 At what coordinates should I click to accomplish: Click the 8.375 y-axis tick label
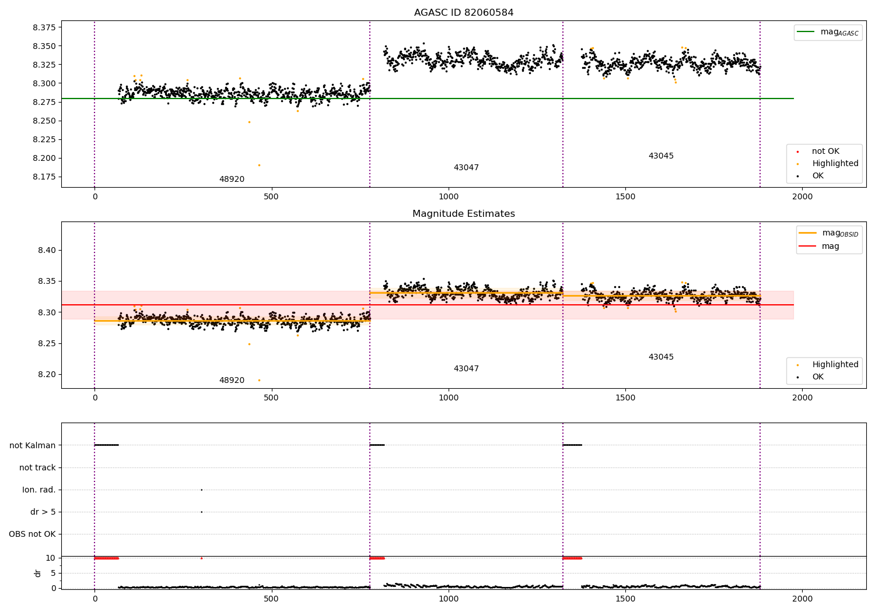pos(44,28)
